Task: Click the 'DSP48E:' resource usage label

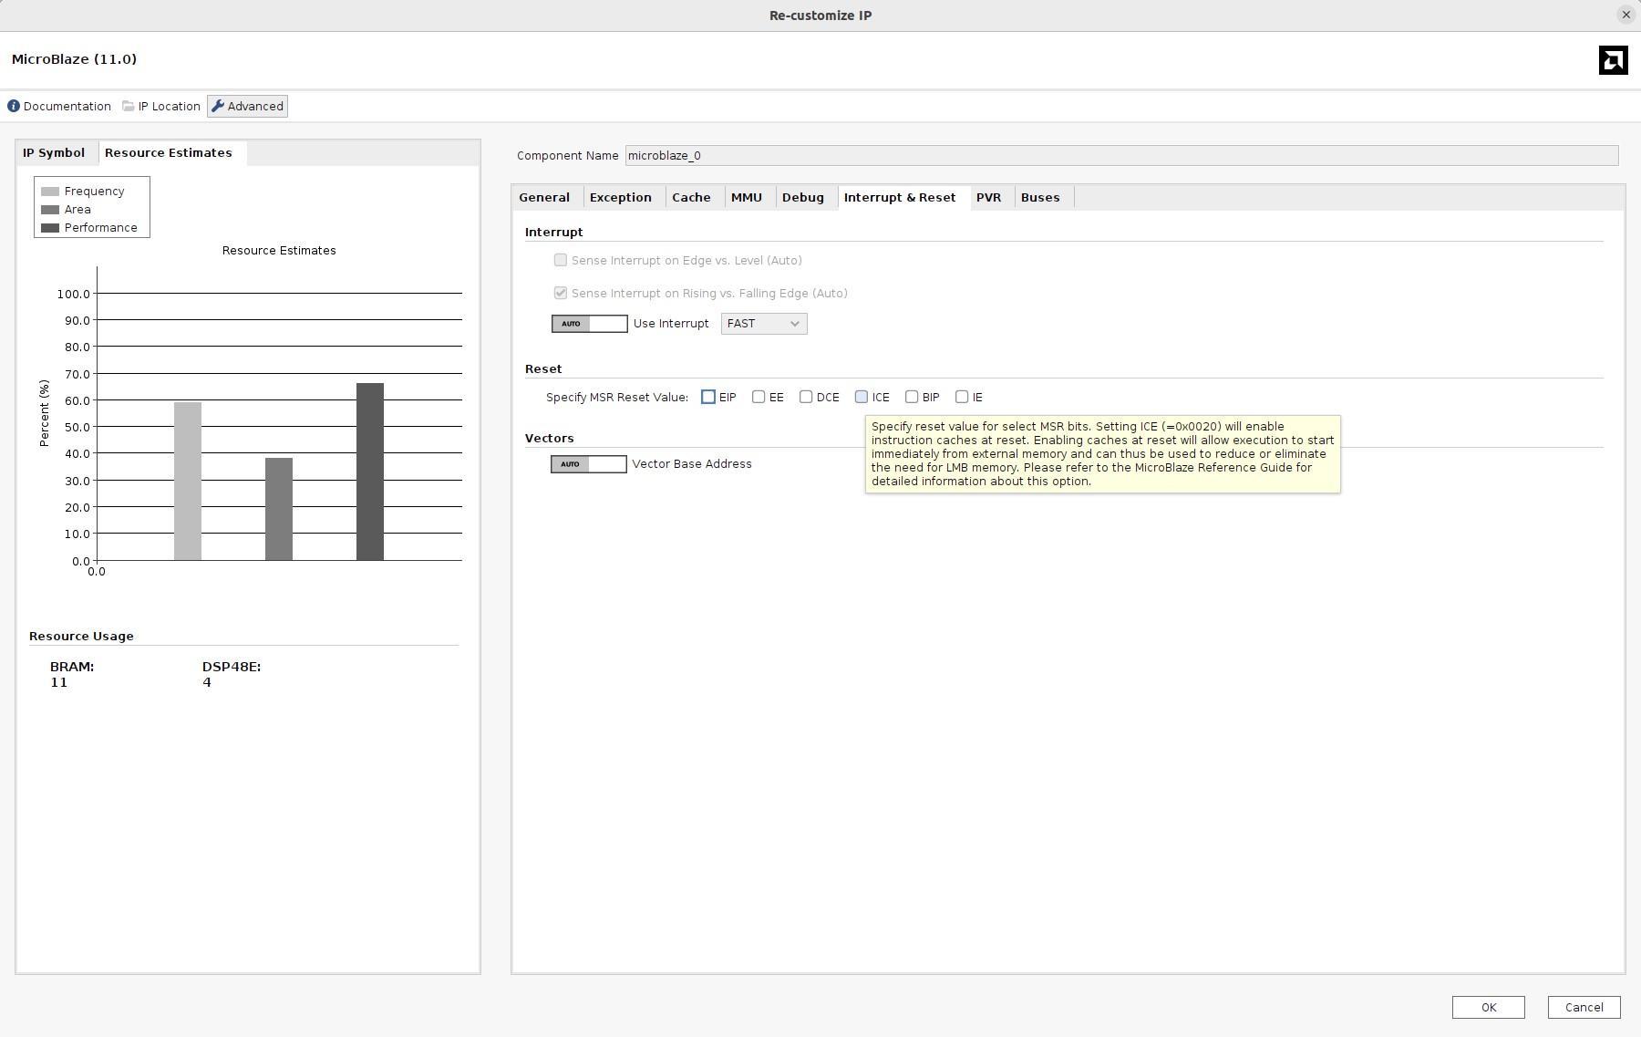Action: pos(232,667)
